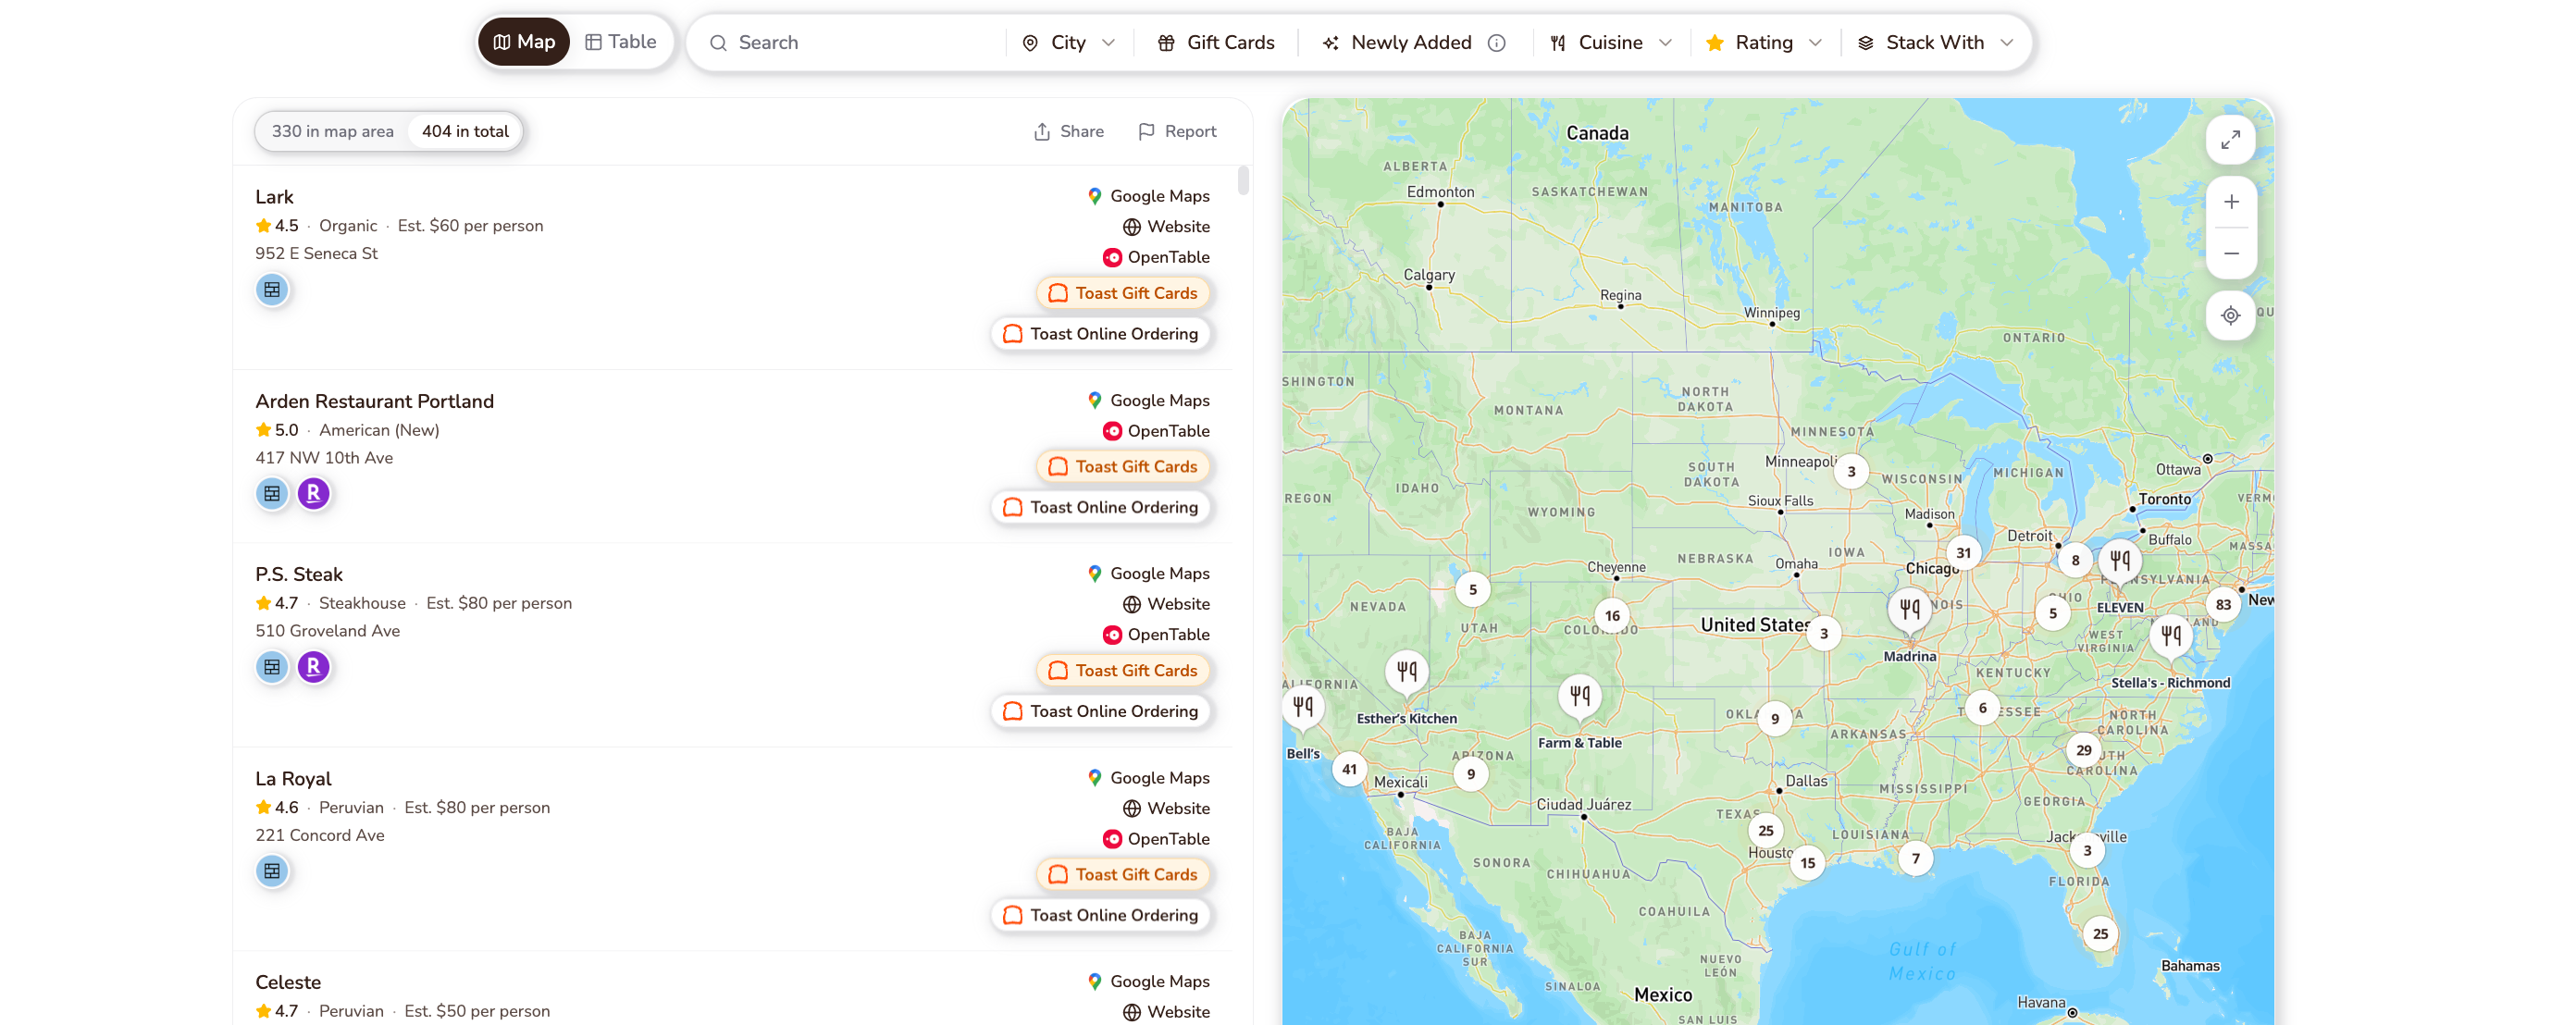Viewport: 2576px width, 1025px height.
Task: Open Arden Restaurant Portland's OpenTable link
Action: (x=1156, y=431)
